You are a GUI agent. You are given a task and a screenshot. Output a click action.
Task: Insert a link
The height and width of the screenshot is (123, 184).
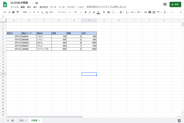[145, 12]
